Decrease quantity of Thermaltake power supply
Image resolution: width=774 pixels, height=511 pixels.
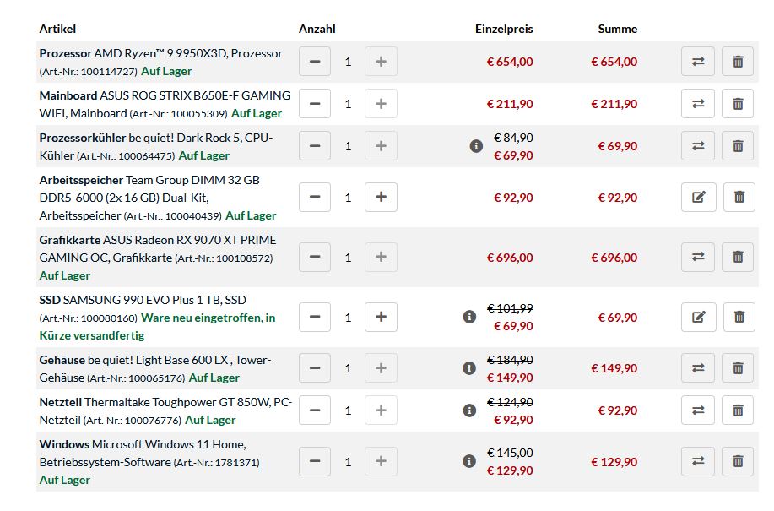tap(315, 410)
